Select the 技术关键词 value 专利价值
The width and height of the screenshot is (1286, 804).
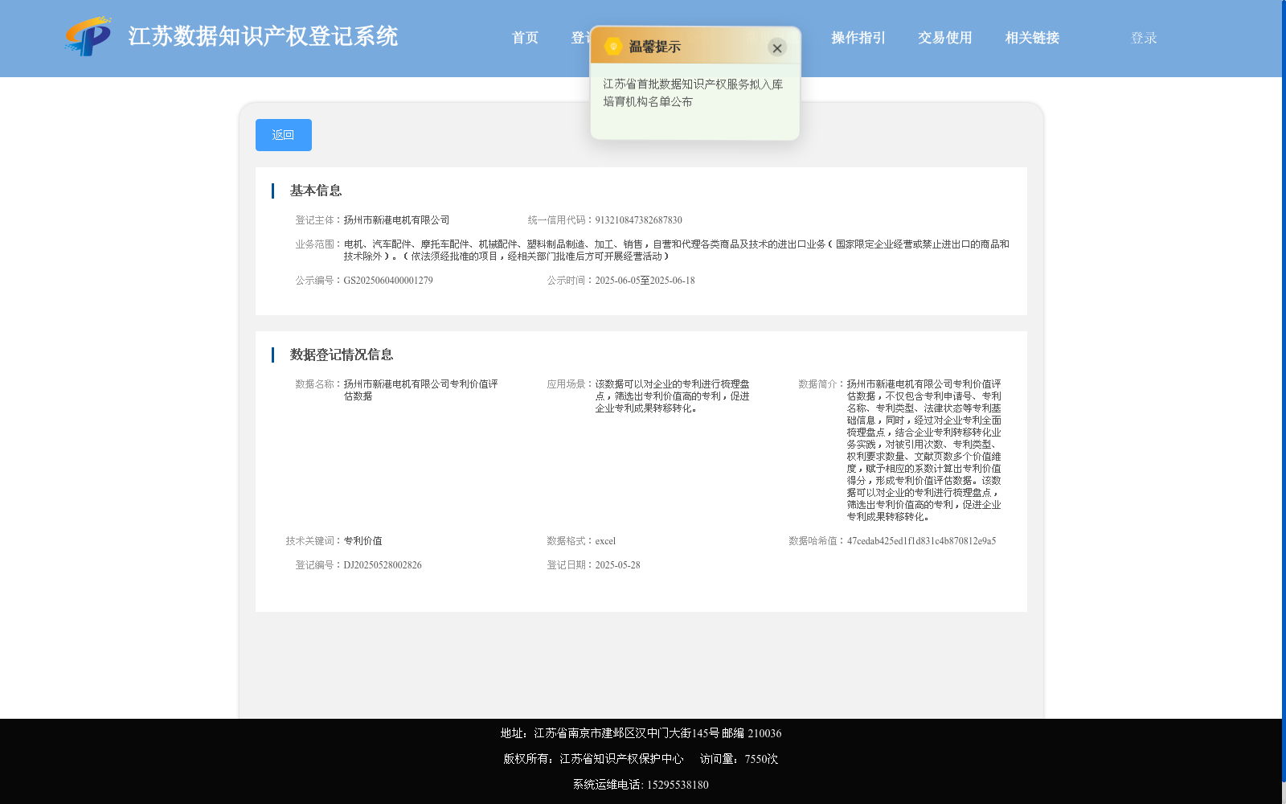pos(362,541)
